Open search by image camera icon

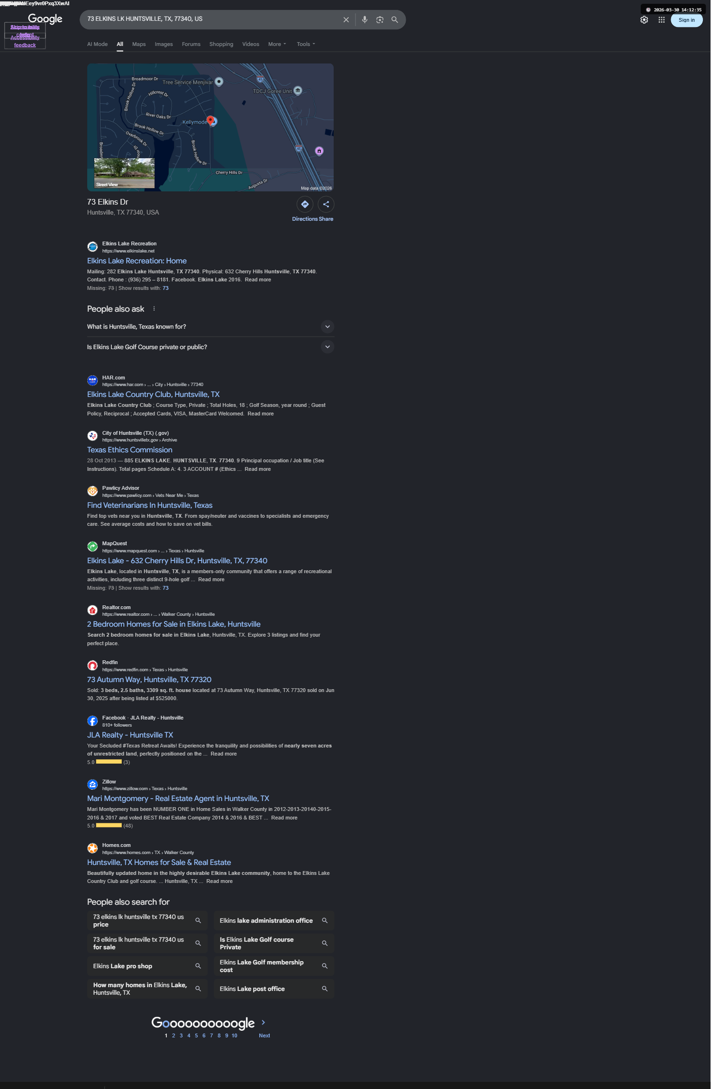tap(380, 20)
